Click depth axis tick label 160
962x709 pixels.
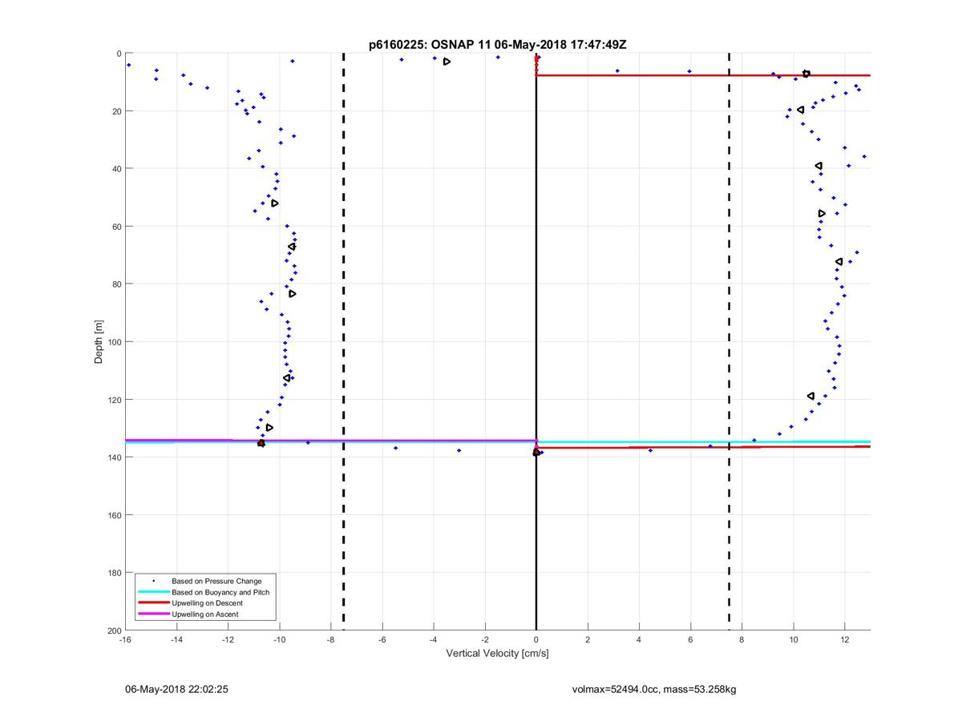(114, 515)
